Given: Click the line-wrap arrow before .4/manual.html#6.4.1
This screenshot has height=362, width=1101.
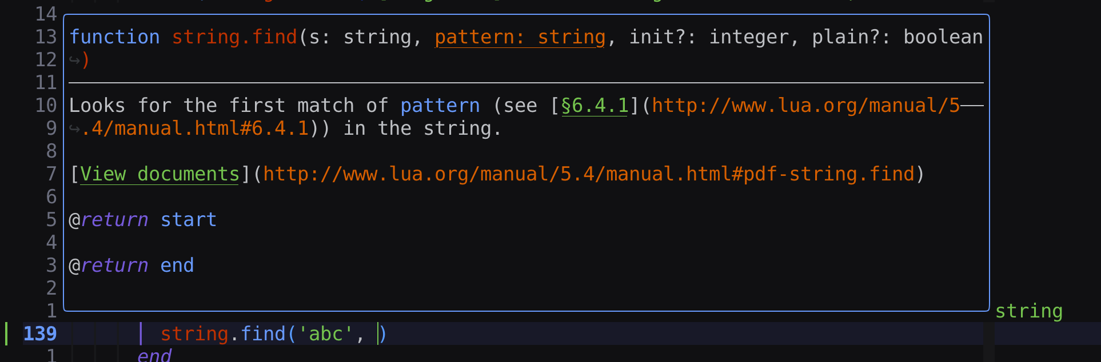Looking at the screenshot, I should click(x=74, y=128).
